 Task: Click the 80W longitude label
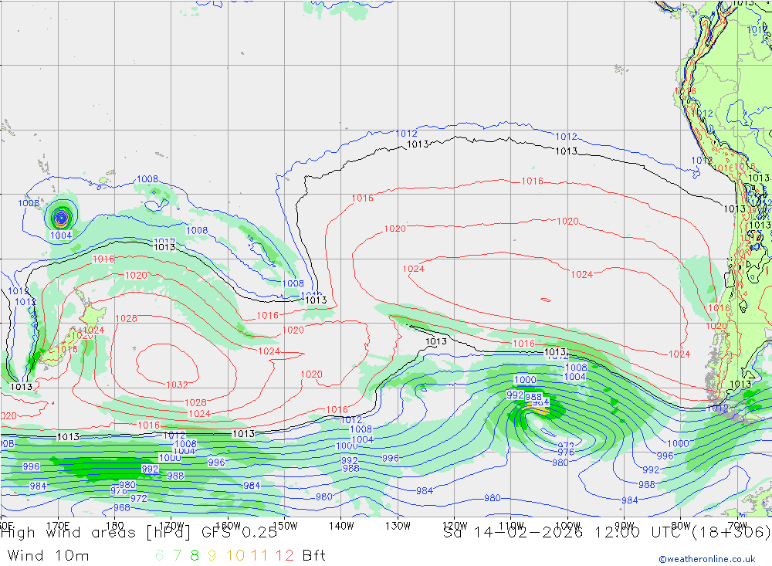[x=681, y=526]
